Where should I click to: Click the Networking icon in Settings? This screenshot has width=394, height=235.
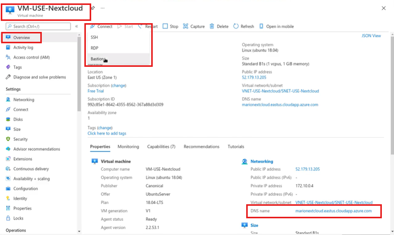pos(8,99)
